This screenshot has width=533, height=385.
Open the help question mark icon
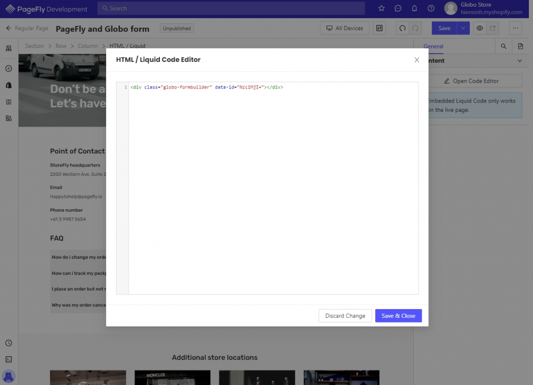(431, 8)
